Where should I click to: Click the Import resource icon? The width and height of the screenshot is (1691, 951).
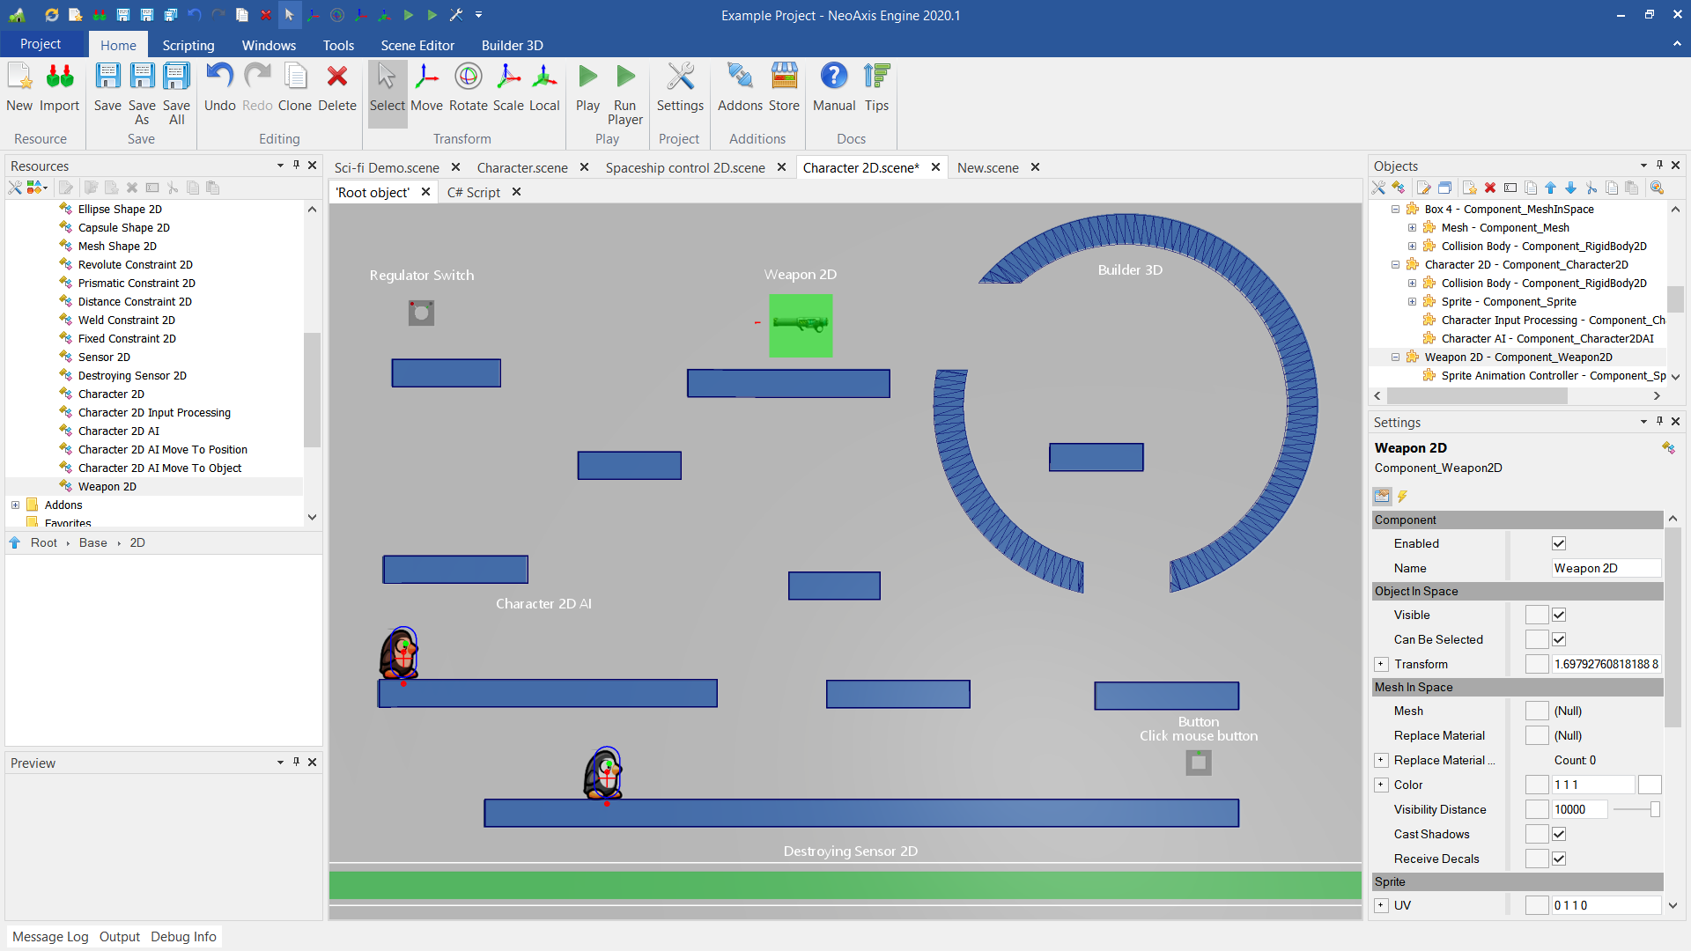[x=59, y=87]
